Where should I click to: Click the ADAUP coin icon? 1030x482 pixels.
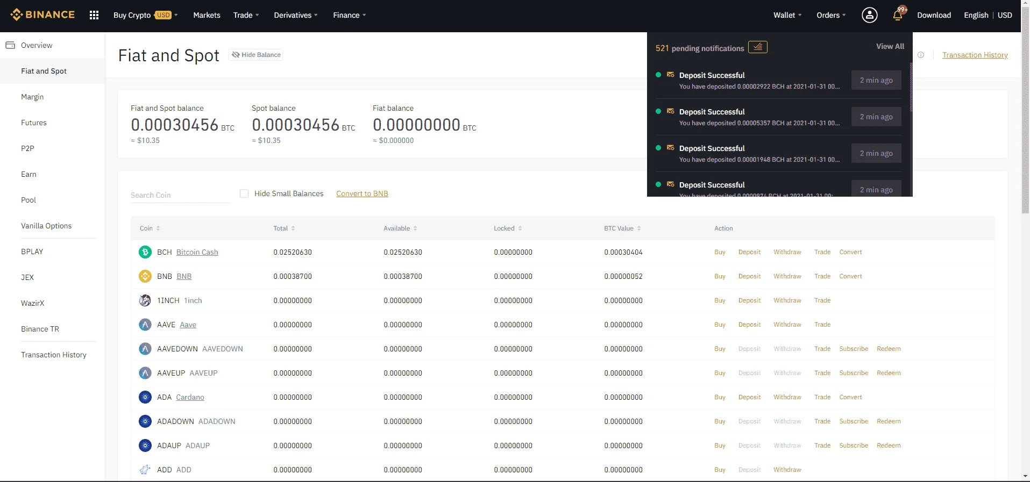coord(145,445)
